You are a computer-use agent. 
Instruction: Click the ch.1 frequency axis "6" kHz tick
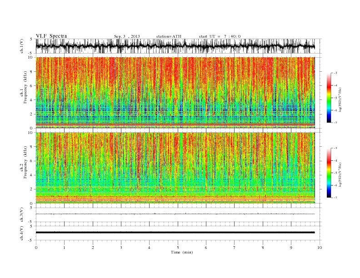tap(31, 86)
